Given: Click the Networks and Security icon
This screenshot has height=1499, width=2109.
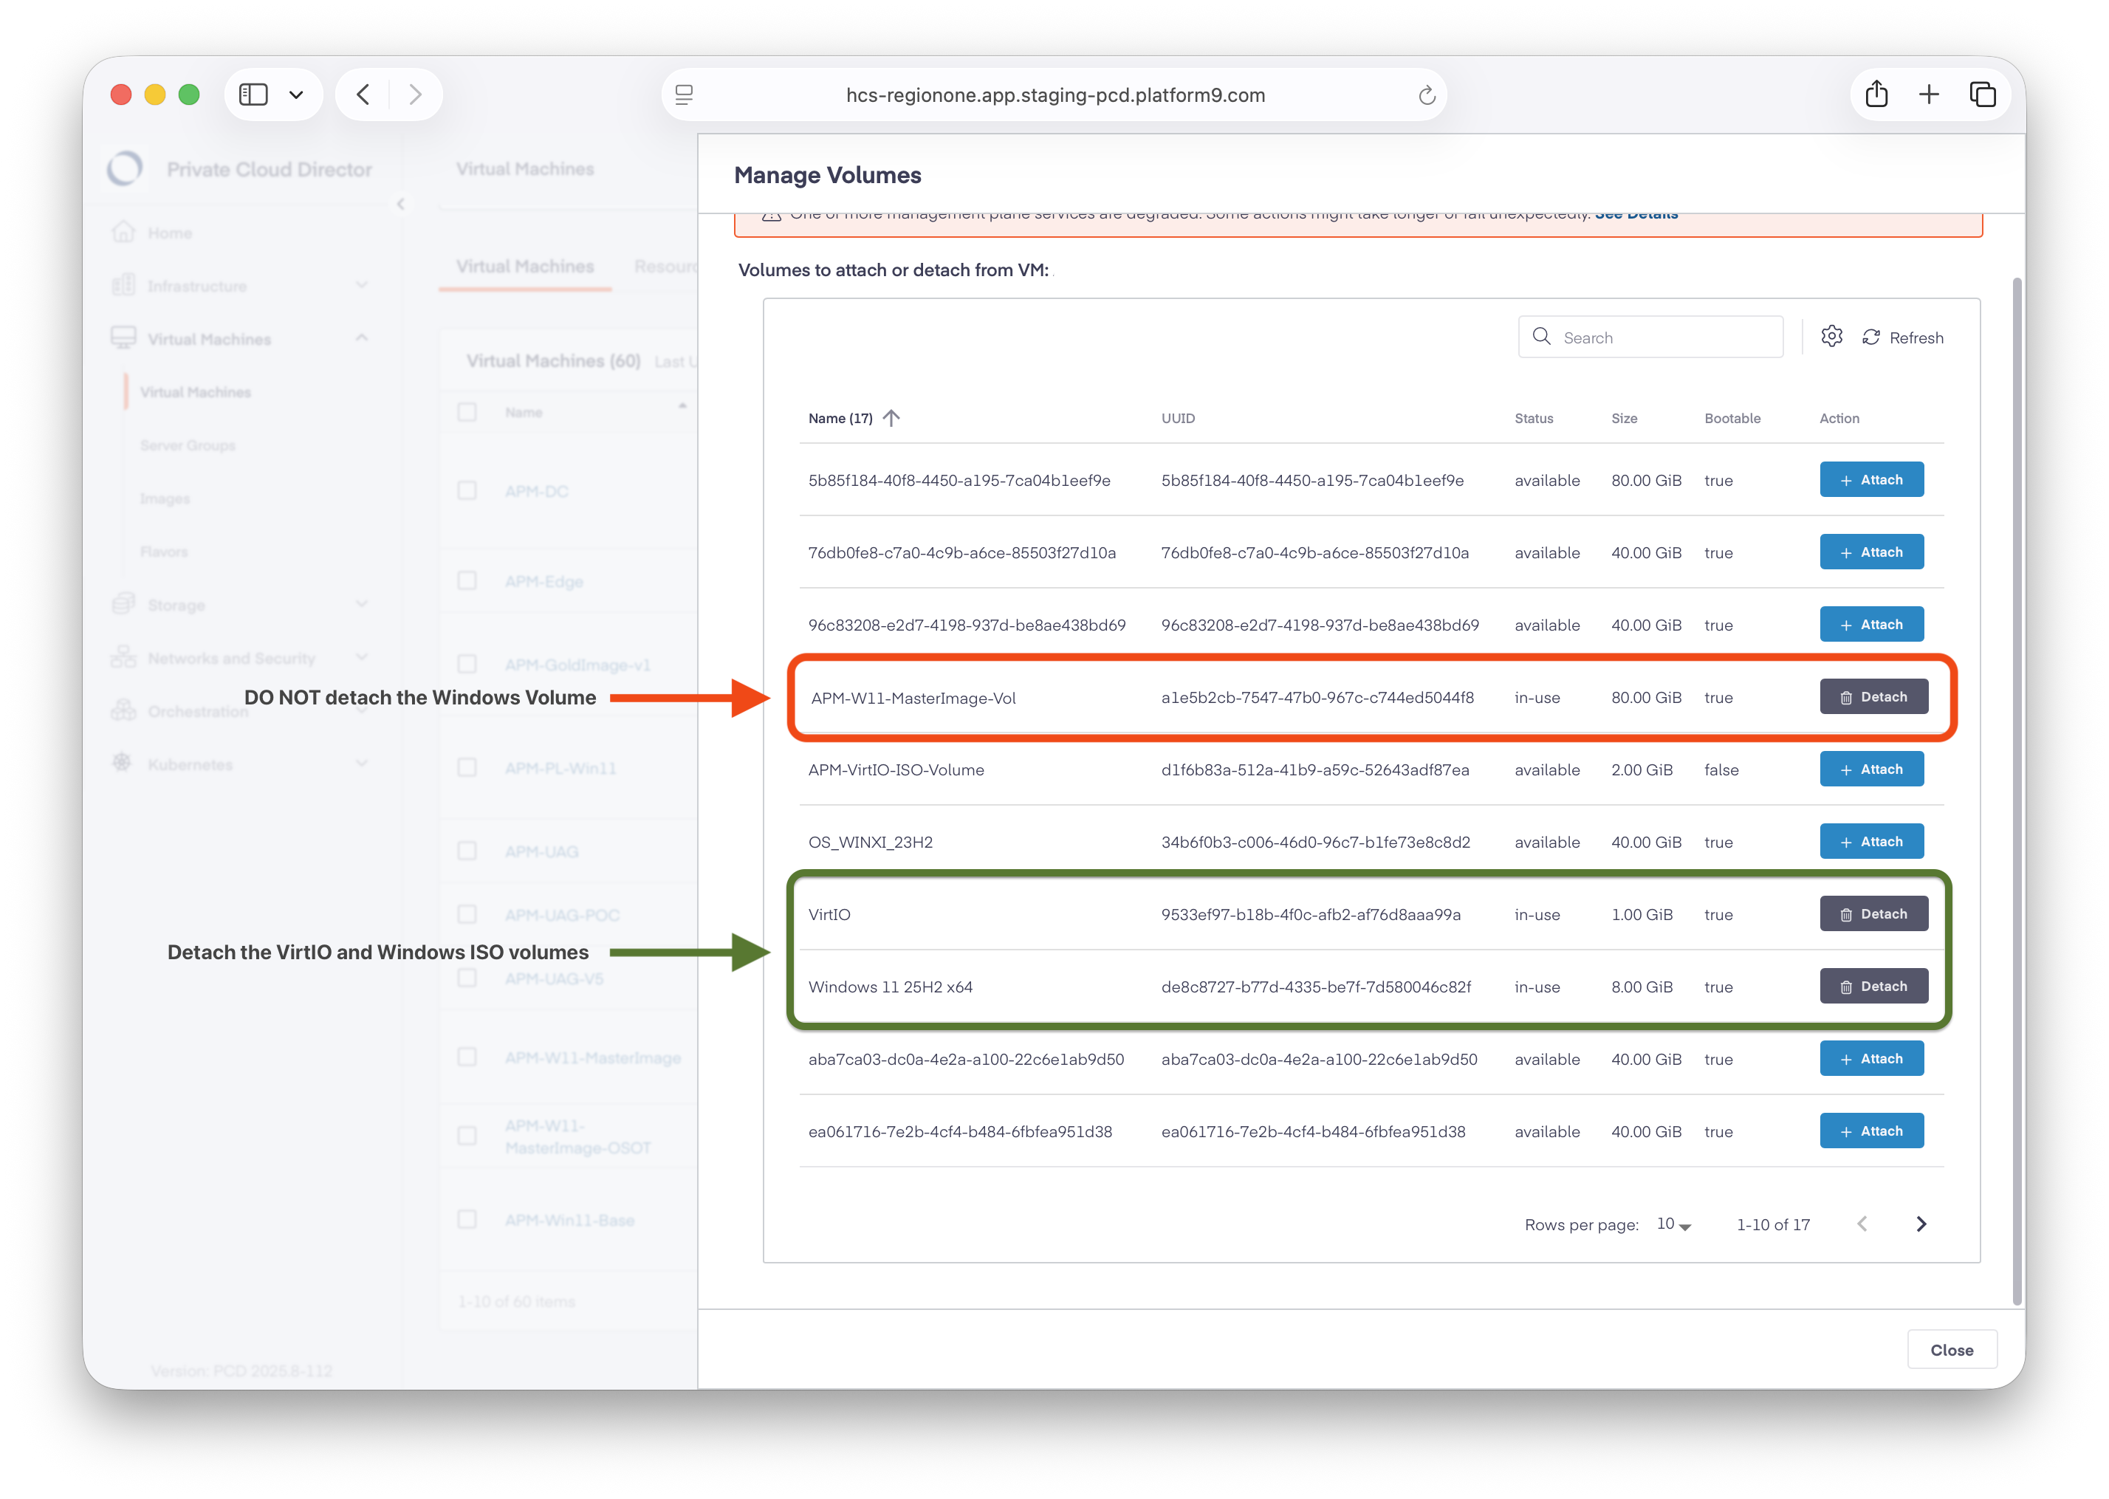Looking at the screenshot, I should coord(123,657).
